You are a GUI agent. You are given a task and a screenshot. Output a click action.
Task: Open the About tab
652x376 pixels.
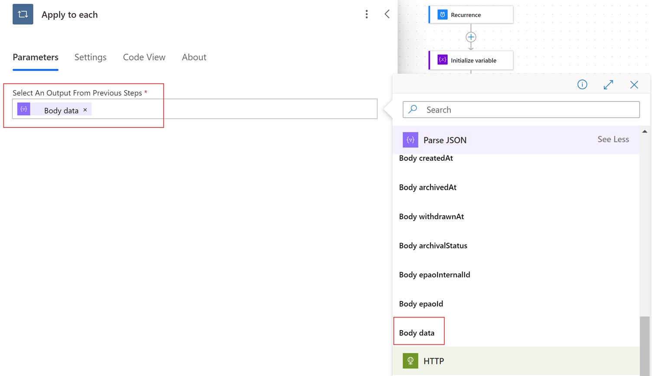coord(194,57)
